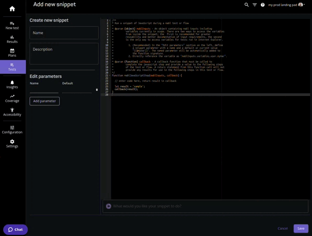Open the workspace dropdown 'my prod landing pad'

tap(286, 5)
